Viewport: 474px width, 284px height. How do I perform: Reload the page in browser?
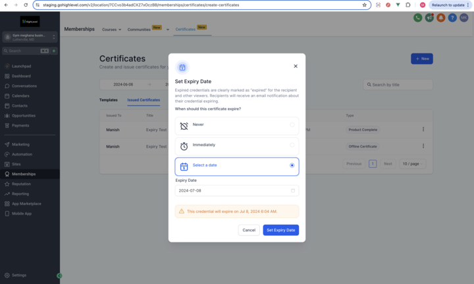coord(26,5)
